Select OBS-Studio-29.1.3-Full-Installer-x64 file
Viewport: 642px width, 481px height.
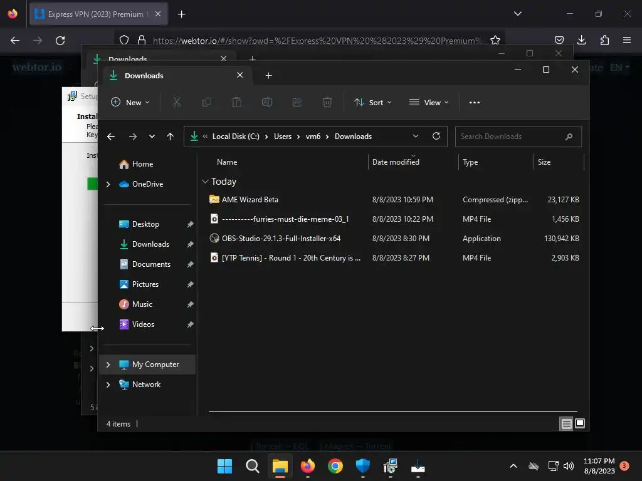pos(394,239)
